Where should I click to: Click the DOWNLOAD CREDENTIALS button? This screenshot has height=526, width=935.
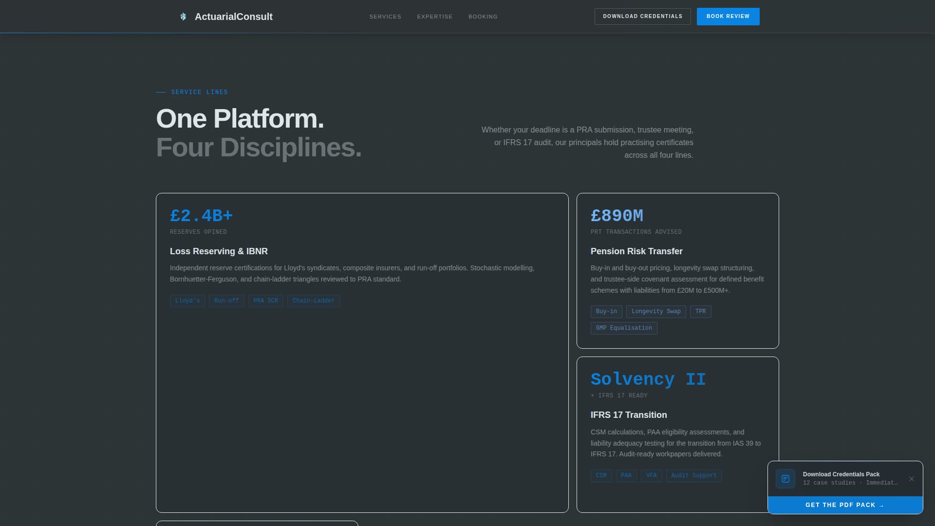[x=642, y=16]
